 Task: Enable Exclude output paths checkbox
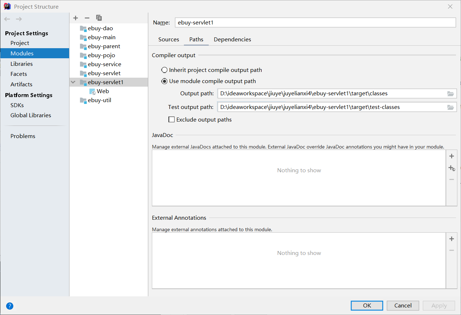coord(172,120)
